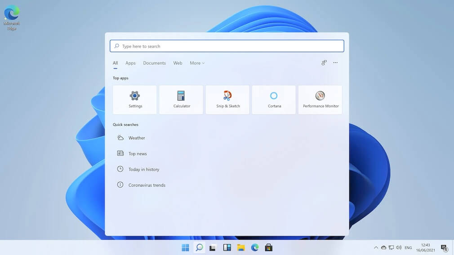Open Task View on taskbar
Viewport: 454px width, 255px height.
click(x=213, y=247)
